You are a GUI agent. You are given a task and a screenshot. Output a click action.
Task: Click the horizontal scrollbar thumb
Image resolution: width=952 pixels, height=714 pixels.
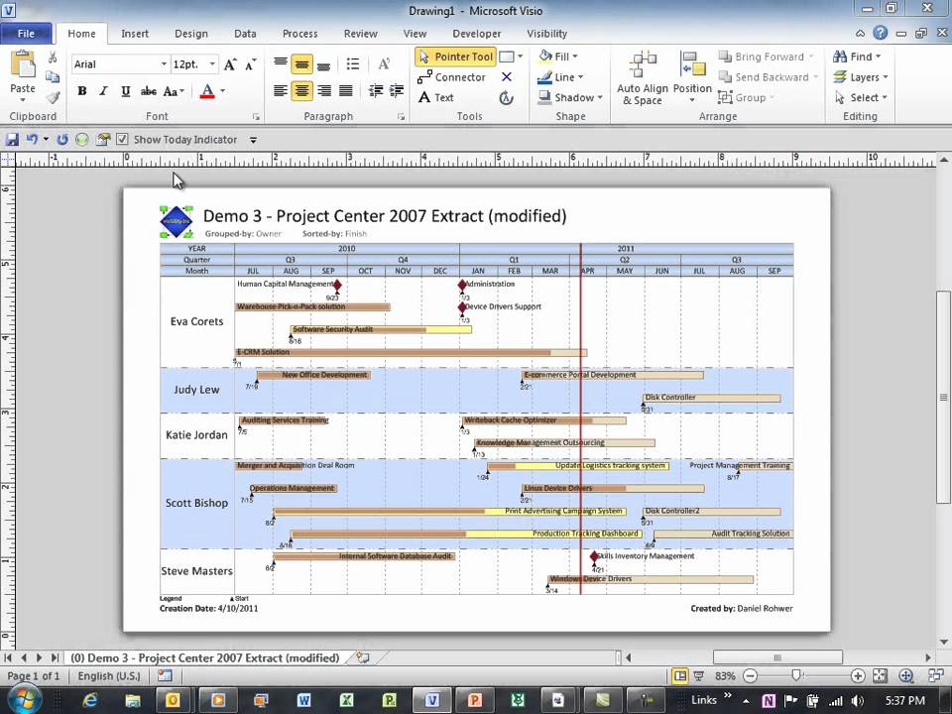(777, 657)
